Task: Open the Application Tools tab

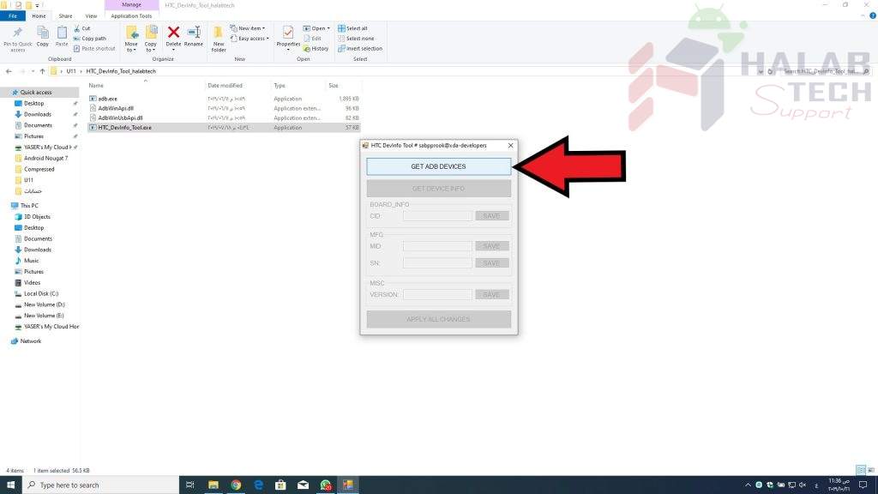Action: pyautogui.click(x=131, y=16)
